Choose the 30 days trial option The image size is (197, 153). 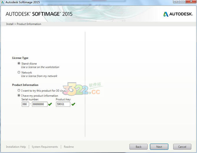point(19,90)
